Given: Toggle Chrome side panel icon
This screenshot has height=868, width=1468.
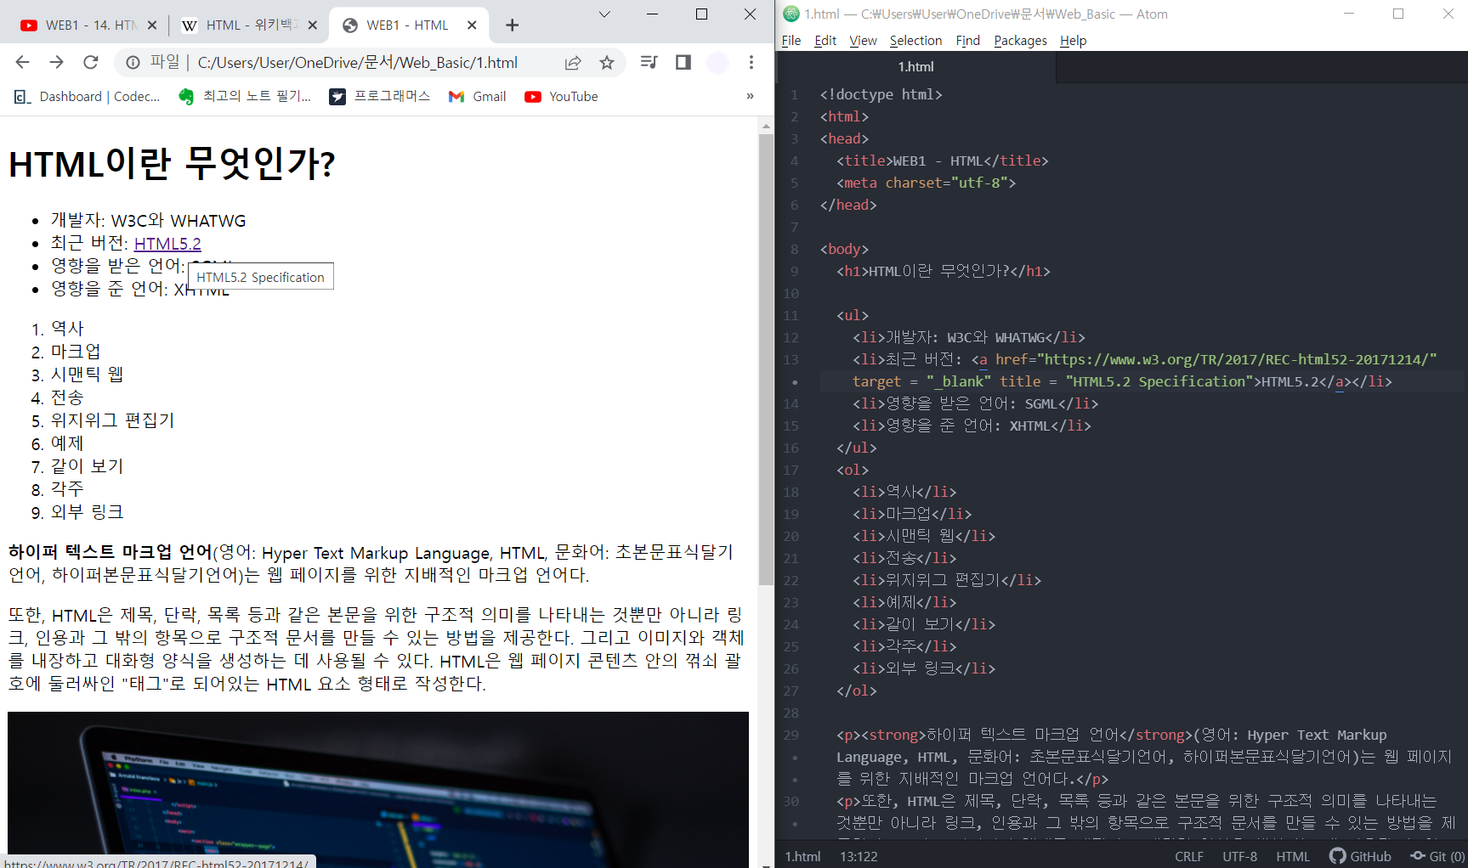Looking at the screenshot, I should [x=683, y=62].
